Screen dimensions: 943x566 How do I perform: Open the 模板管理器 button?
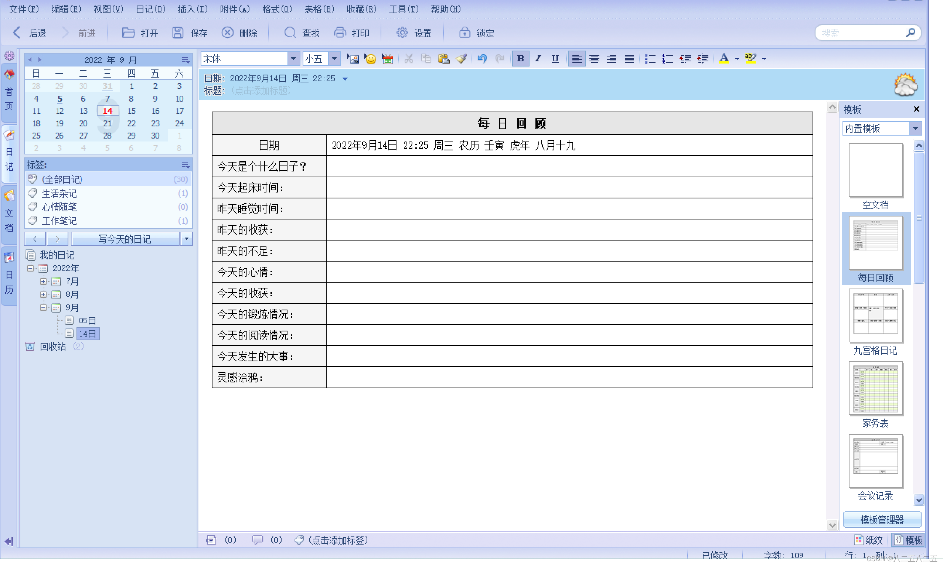(882, 519)
